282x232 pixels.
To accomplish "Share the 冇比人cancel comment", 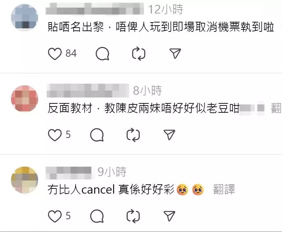I will tap(170, 216).
